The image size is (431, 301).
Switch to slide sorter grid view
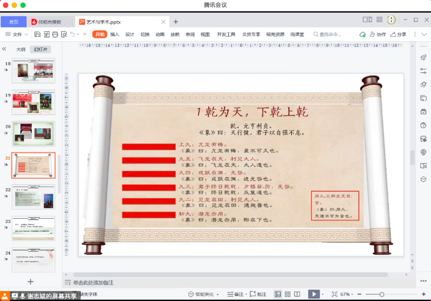point(287,294)
